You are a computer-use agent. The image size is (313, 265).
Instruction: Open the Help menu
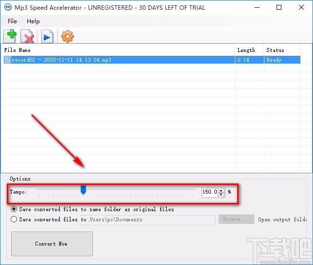(x=33, y=21)
